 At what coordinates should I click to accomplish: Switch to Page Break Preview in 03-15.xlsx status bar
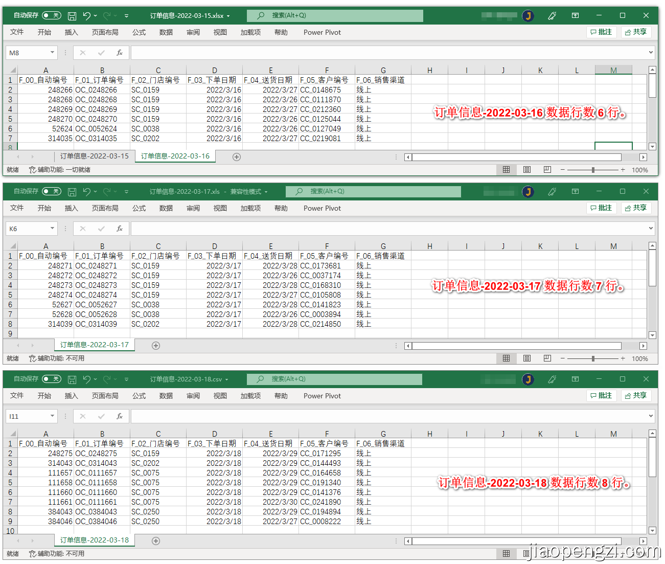[547, 170]
